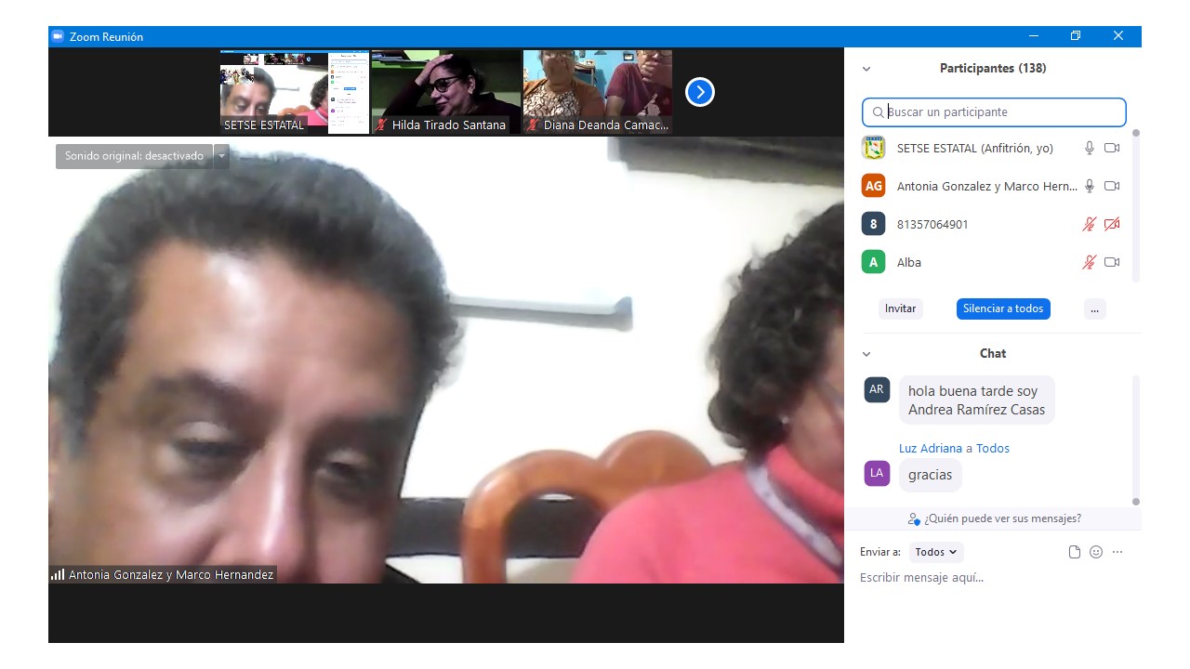Toggle camera for participant 81357064901

1111,224
